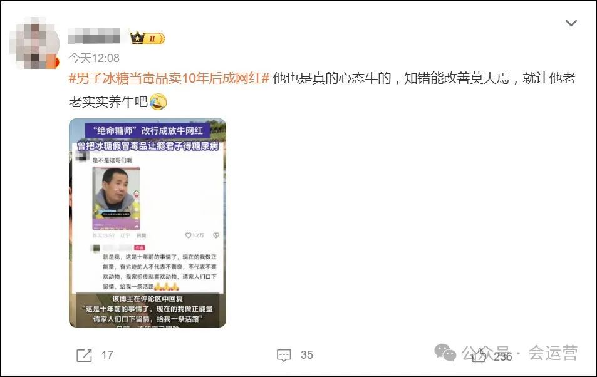Click the WeChat logo watermark
Viewport: 597px width, 377px height.
pyautogui.click(x=445, y=352)
